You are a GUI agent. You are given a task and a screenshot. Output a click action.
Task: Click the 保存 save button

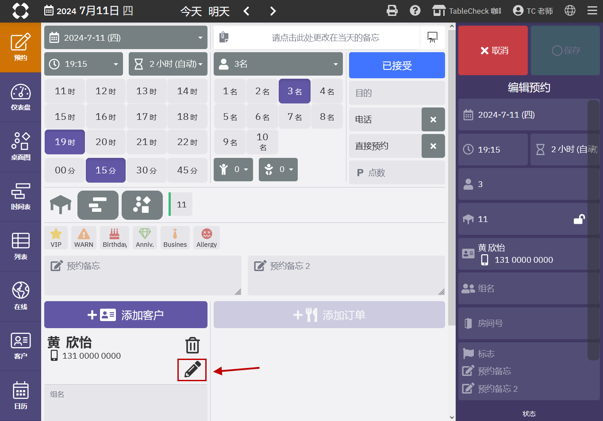point(565,50)
